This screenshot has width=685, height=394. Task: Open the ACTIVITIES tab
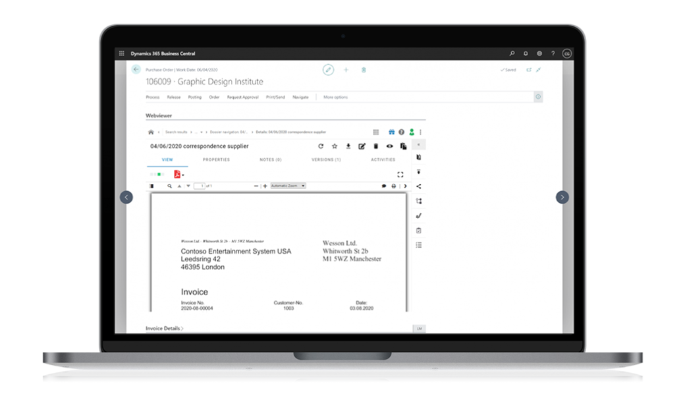tap(383, 160)
